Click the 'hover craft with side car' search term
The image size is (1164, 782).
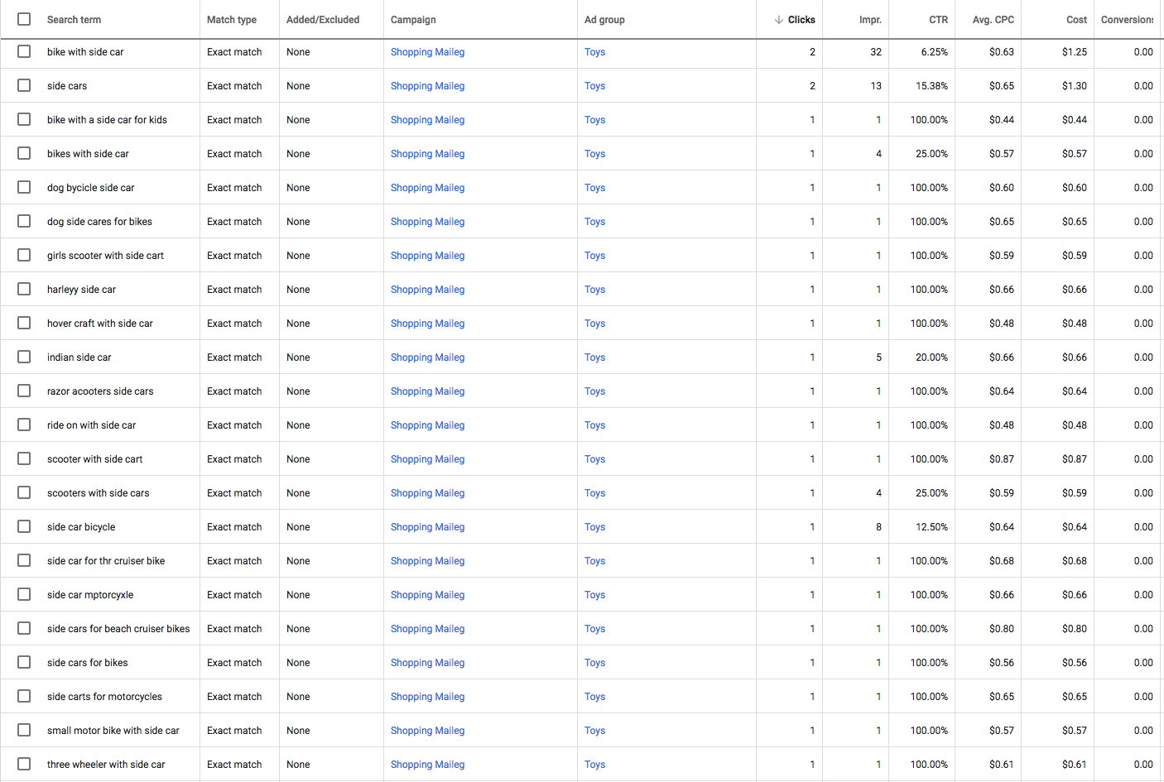(x=99, y=324)
